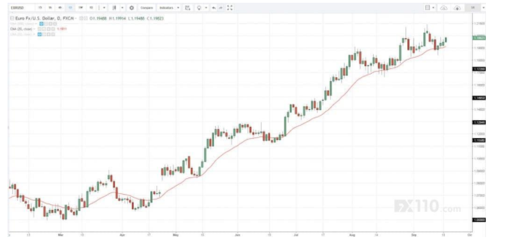Toggle visibility of EMA (20, close)
This screenshot has width=514, height=250.
(40, 29)
